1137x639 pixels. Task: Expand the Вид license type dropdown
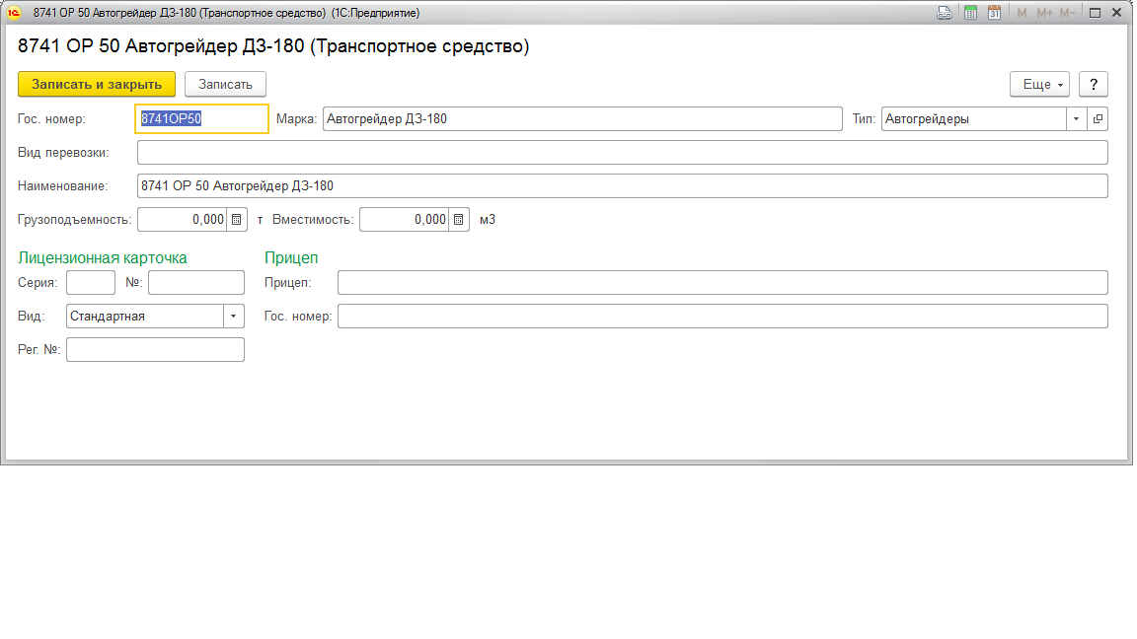click(x=234, y=317)
